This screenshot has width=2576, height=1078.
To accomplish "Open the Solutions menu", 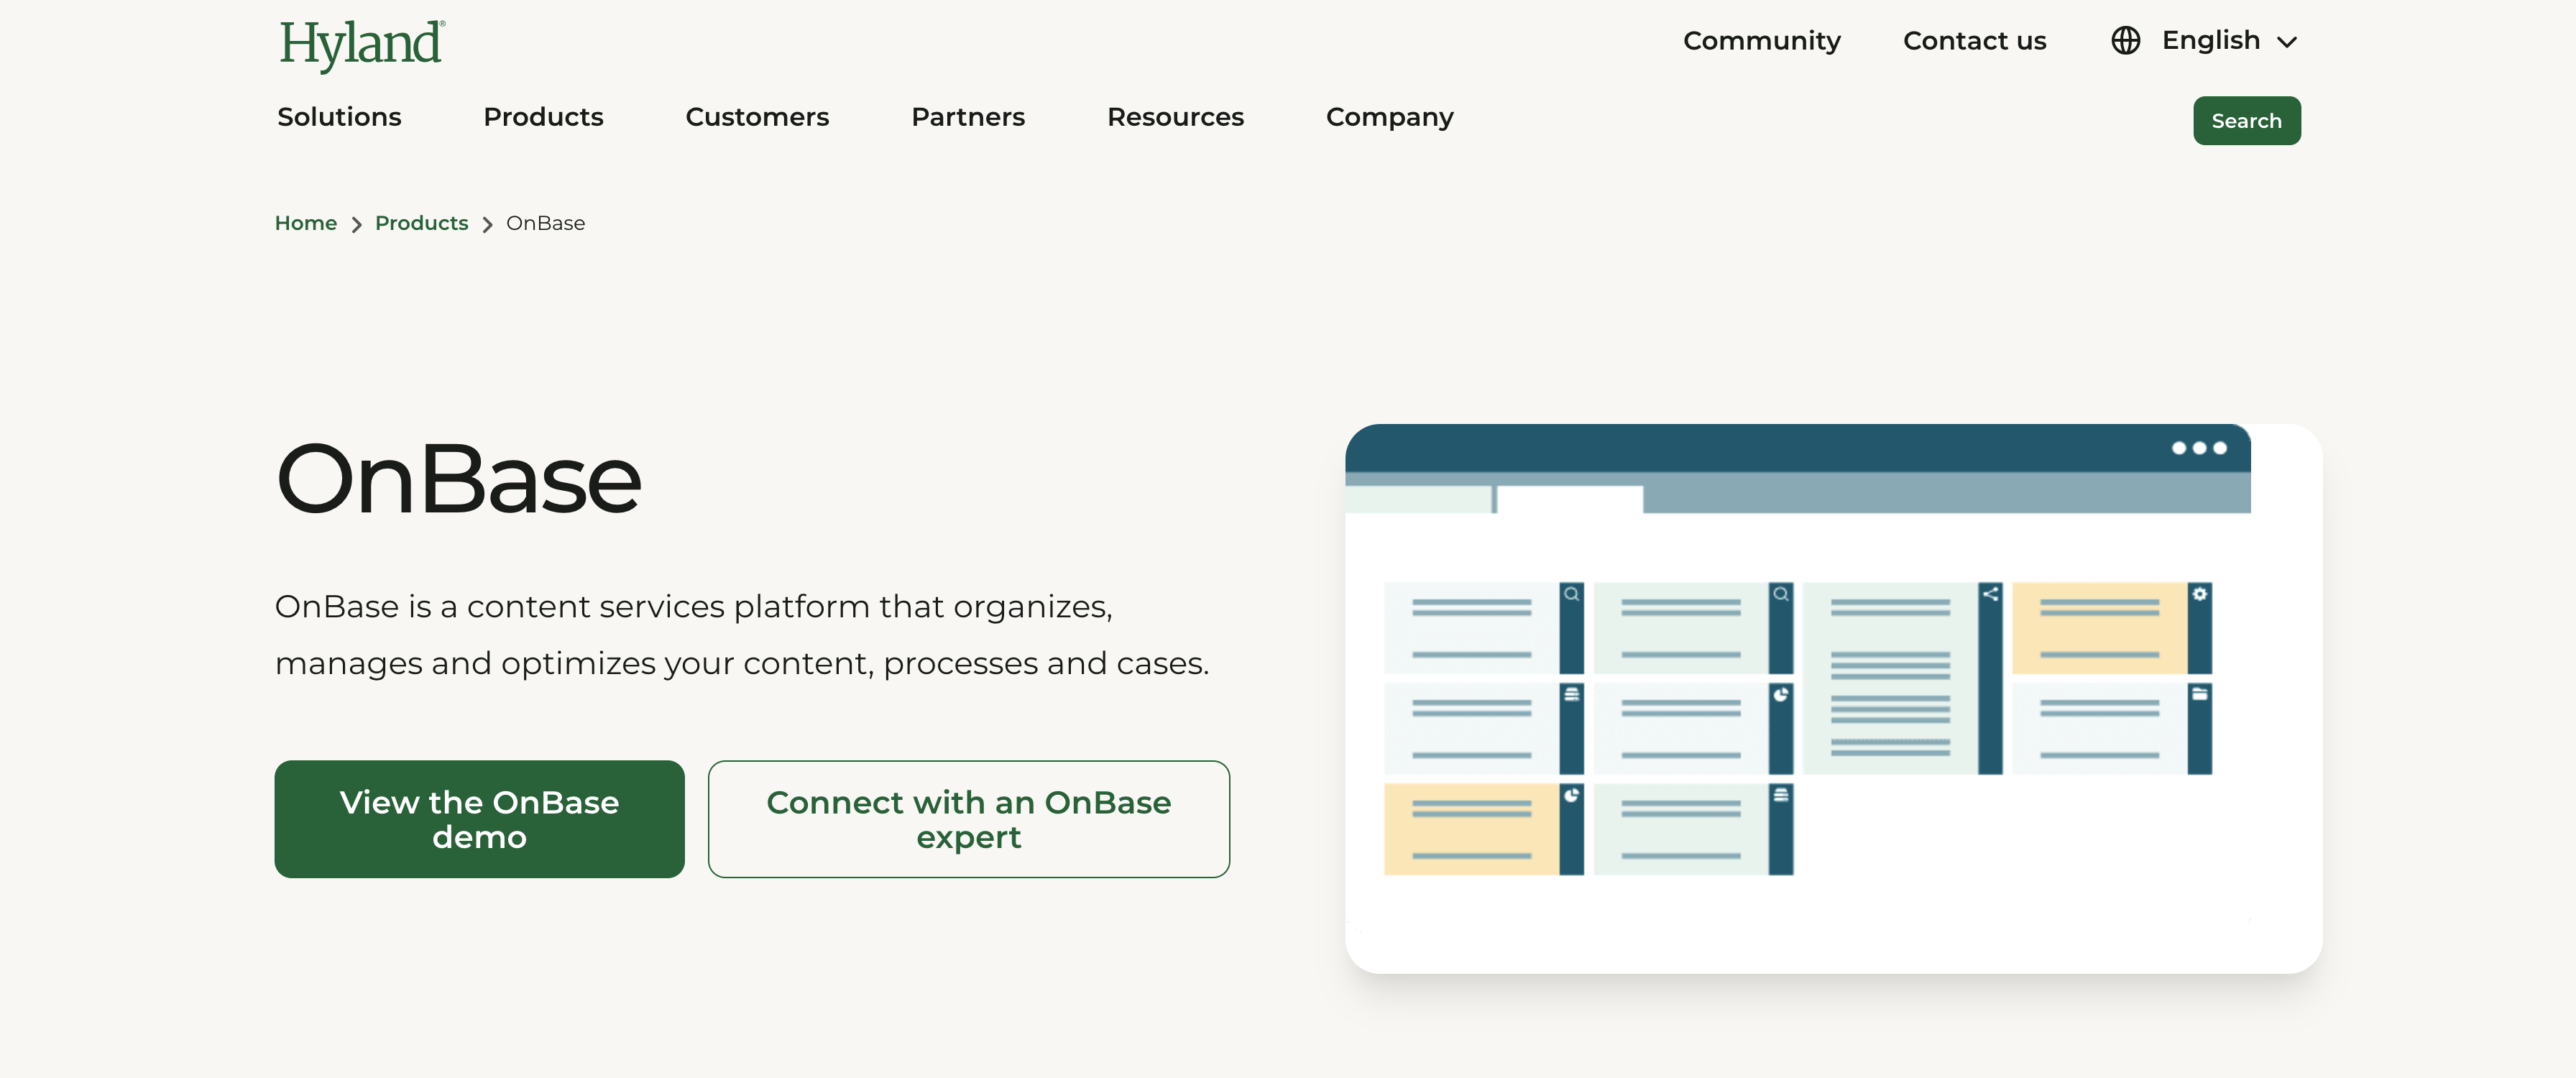I will (339, 117).
